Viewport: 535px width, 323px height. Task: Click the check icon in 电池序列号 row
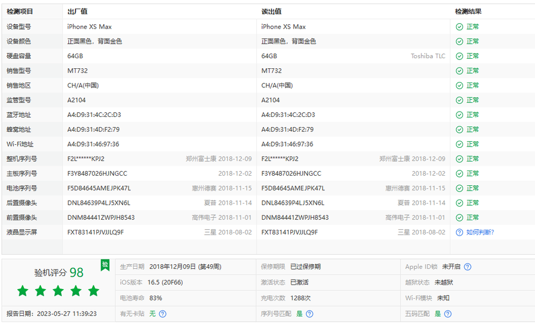coord(460,188)
